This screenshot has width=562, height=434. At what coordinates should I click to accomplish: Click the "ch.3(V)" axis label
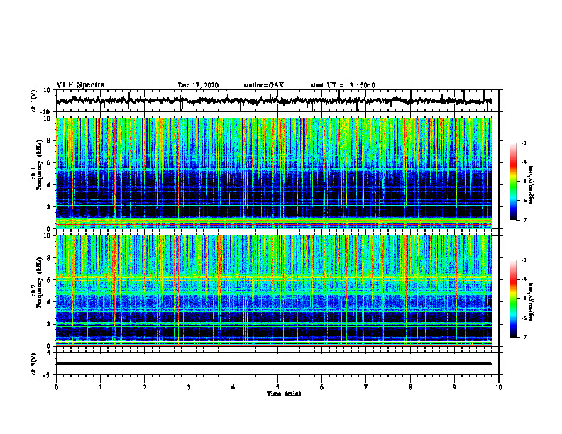coord(34,364)
